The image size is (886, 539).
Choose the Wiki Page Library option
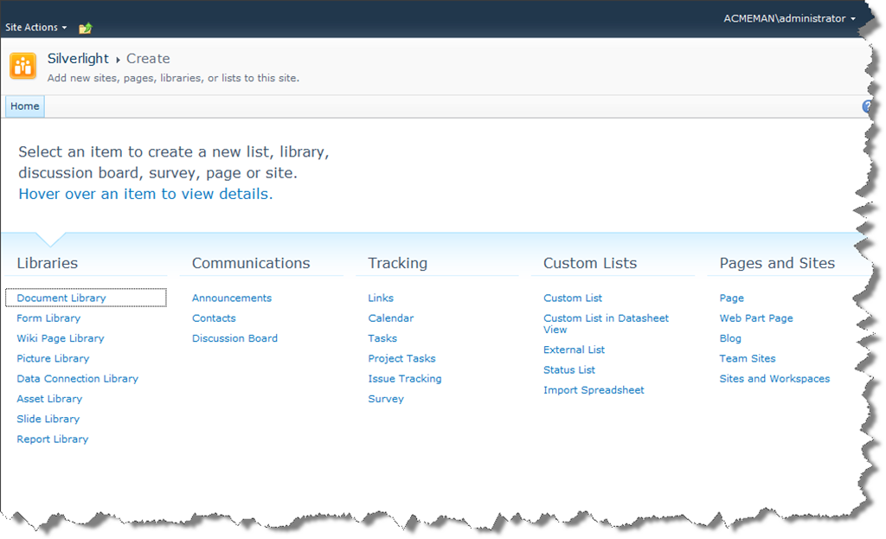click(x=61, y=338)
